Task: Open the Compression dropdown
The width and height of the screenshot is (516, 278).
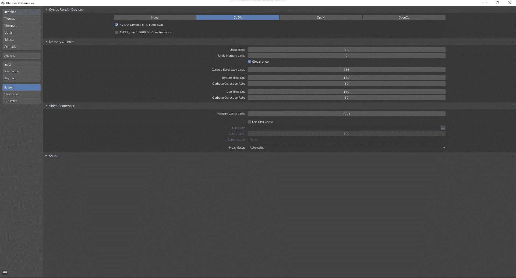Action: click(x=347, y=140)
